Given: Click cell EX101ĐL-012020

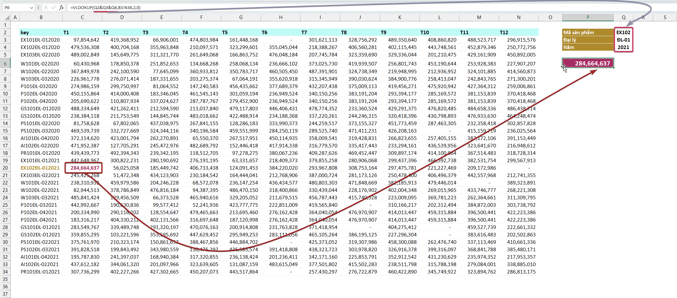Looking at the screenshot, I should 41,40.
